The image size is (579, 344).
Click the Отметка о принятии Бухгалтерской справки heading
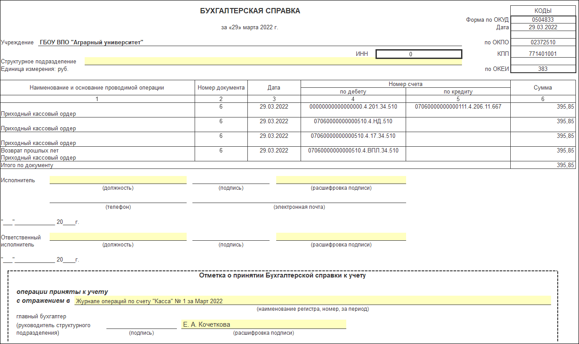pos(282,276)
